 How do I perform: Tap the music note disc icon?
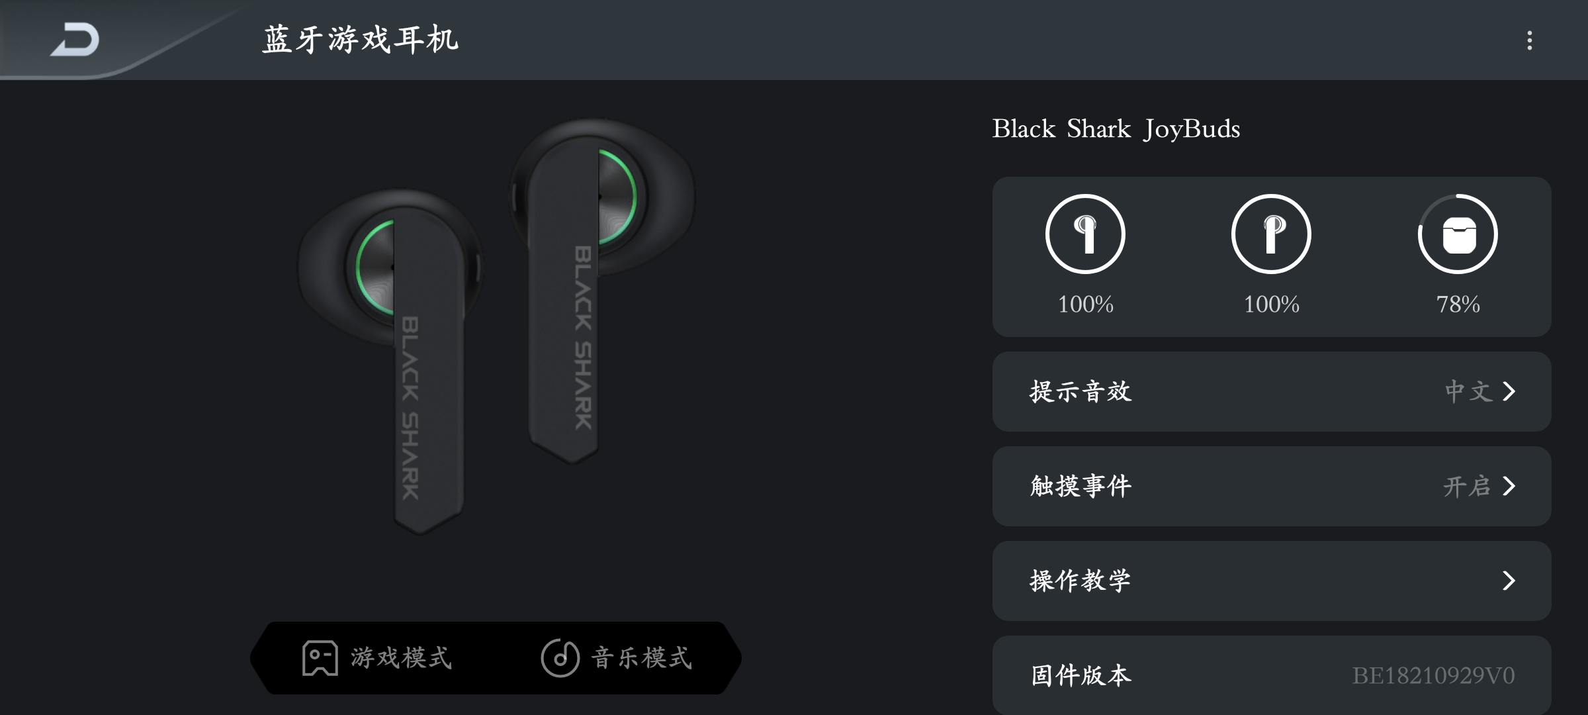(x=560, y=658)
